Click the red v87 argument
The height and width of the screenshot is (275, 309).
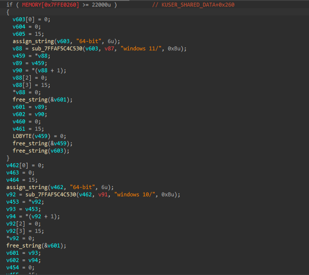pyautogui.click(x=116, y=48)
